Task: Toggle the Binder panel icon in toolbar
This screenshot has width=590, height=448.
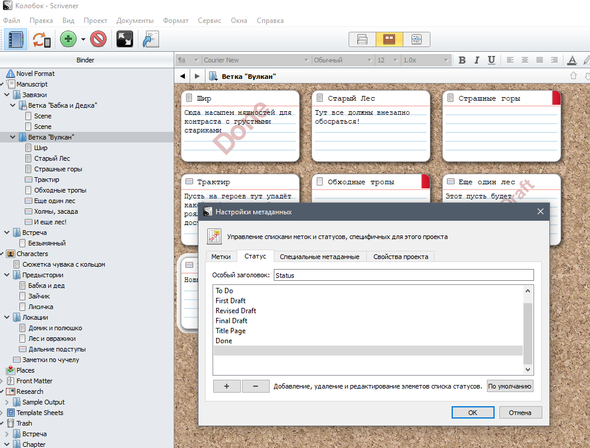Action: point(15,39)
